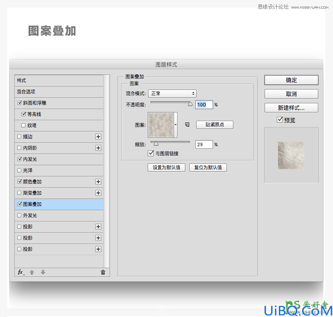Click plus beside the third 投影 row

[98, 249]
